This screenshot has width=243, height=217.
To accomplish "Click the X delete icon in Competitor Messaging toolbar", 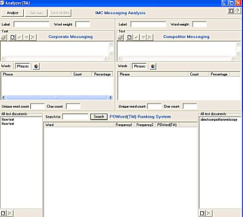I will [150, 37].
